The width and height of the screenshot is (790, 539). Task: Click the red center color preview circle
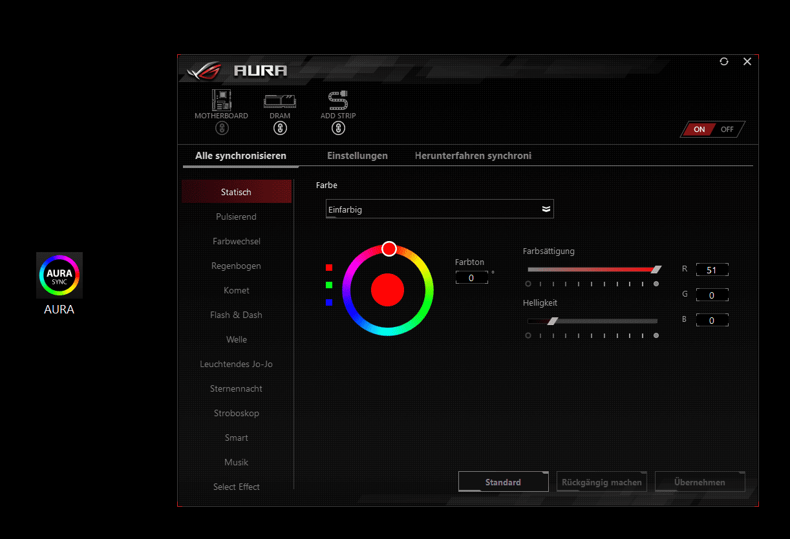coord(388,290)
